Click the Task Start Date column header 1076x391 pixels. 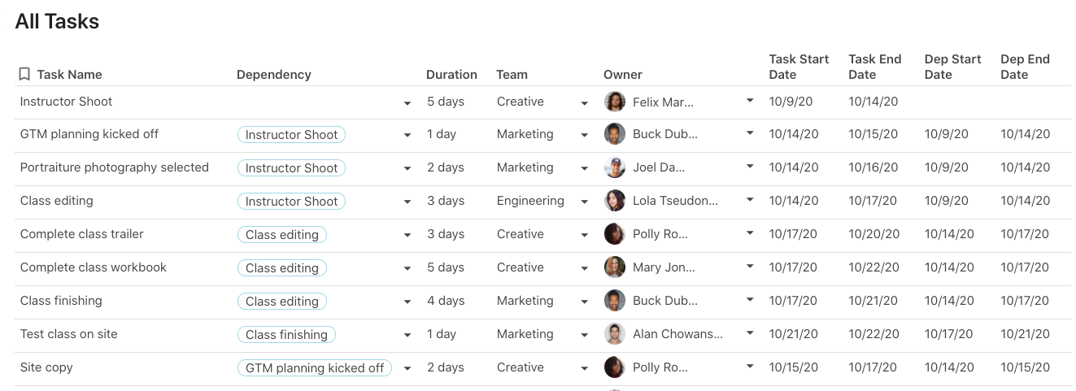click(799, 67)
